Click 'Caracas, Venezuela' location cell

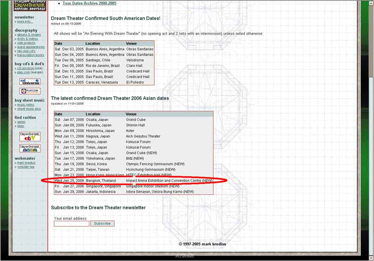coord(102,82)
